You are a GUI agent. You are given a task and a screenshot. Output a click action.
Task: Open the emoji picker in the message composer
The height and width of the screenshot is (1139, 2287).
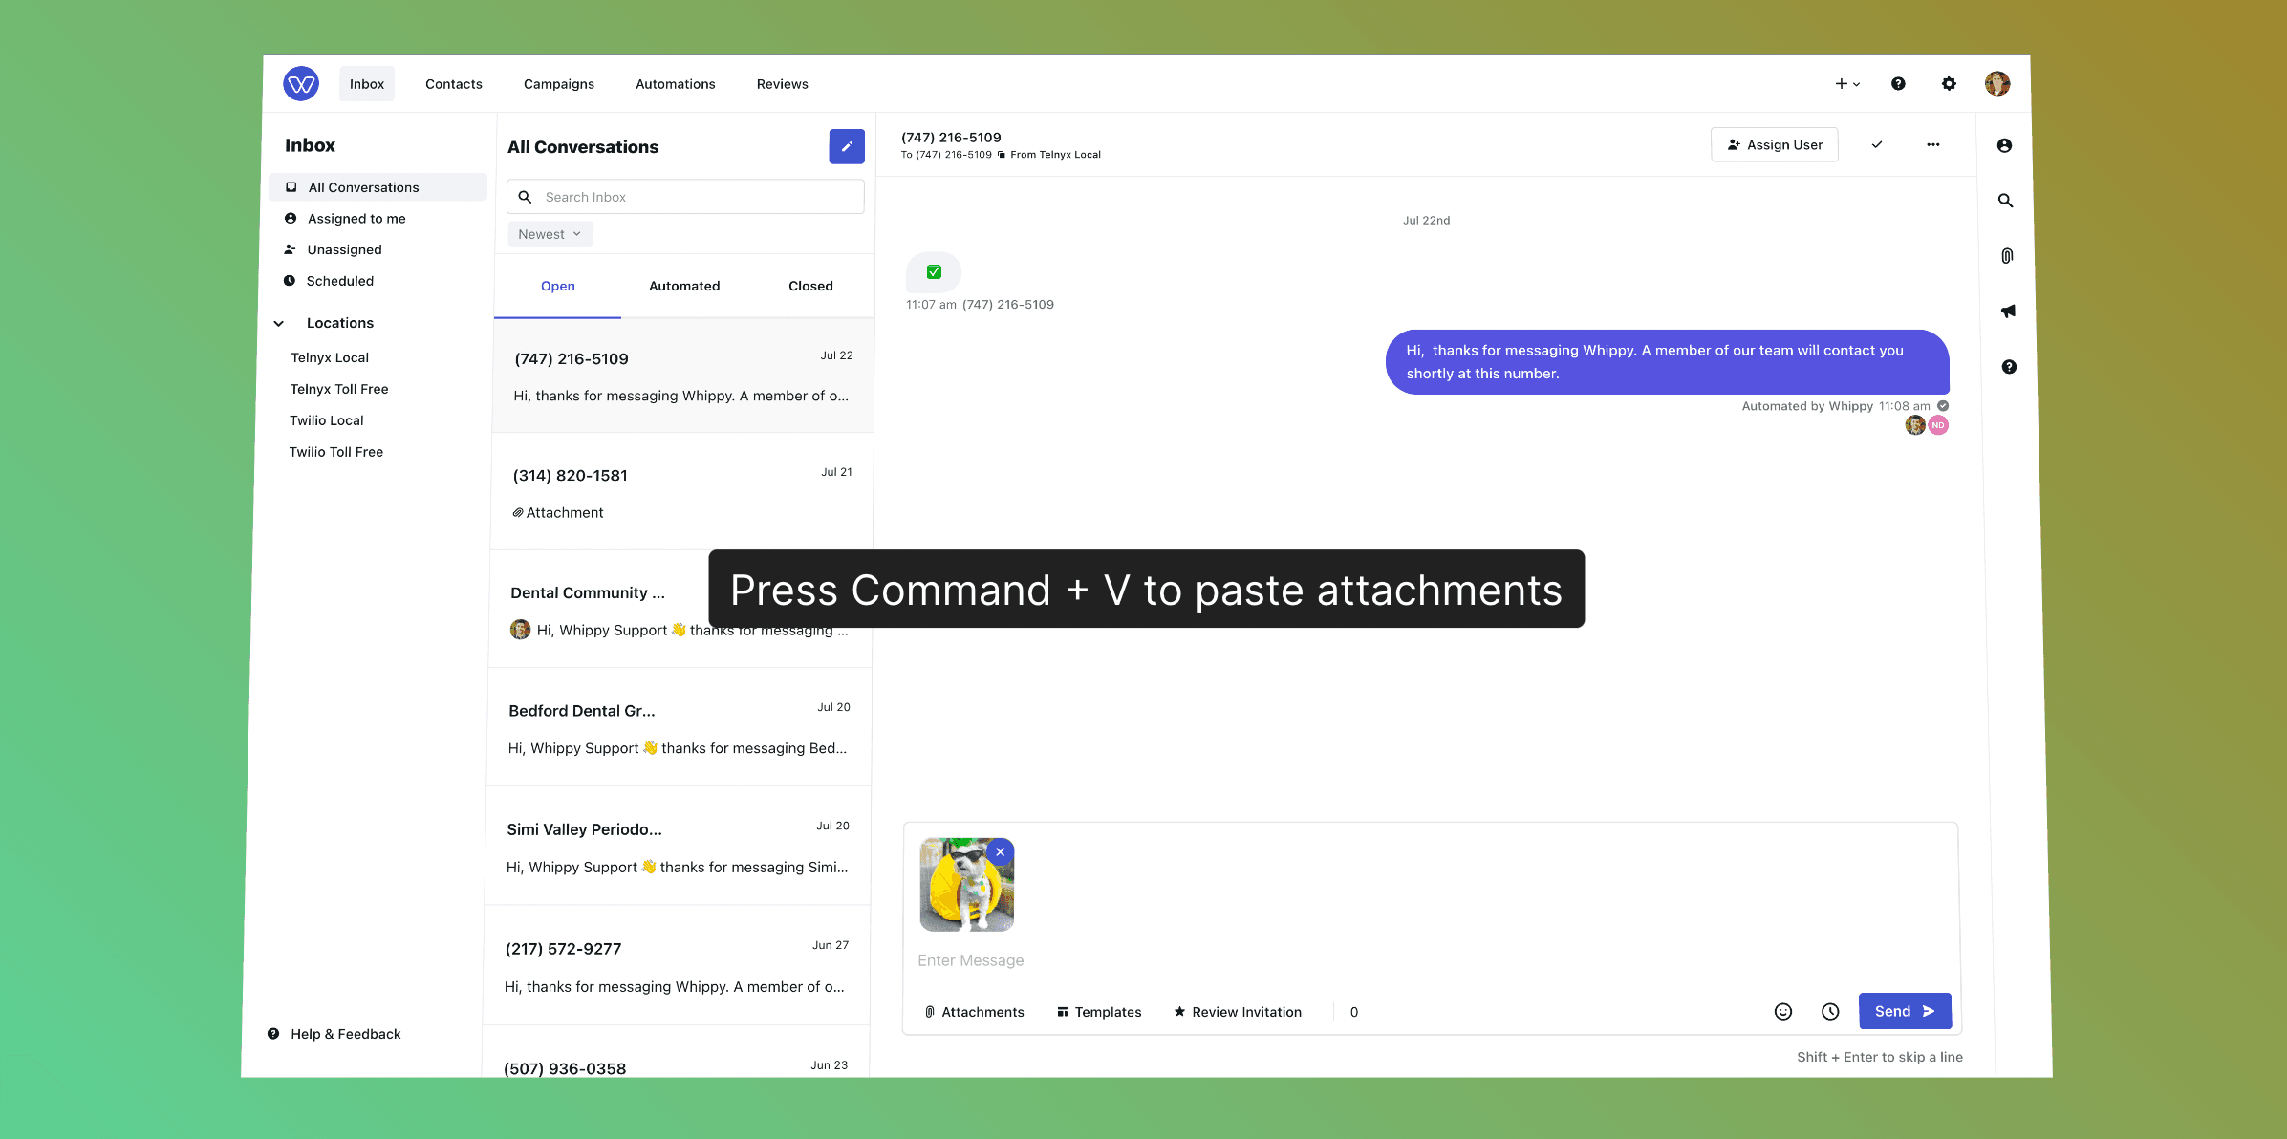tap(1782, 1011)
